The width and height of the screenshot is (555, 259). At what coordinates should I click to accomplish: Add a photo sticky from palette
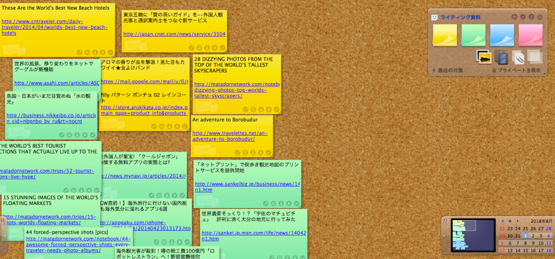(x=484, y=57)
